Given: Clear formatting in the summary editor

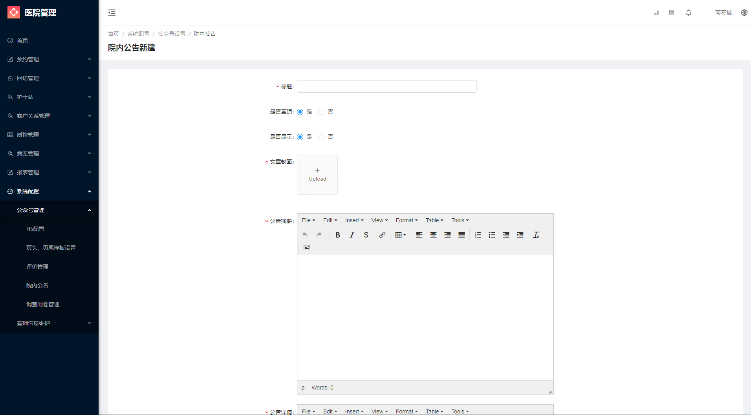Looking at the screenshot, I should tap(536, 235).
